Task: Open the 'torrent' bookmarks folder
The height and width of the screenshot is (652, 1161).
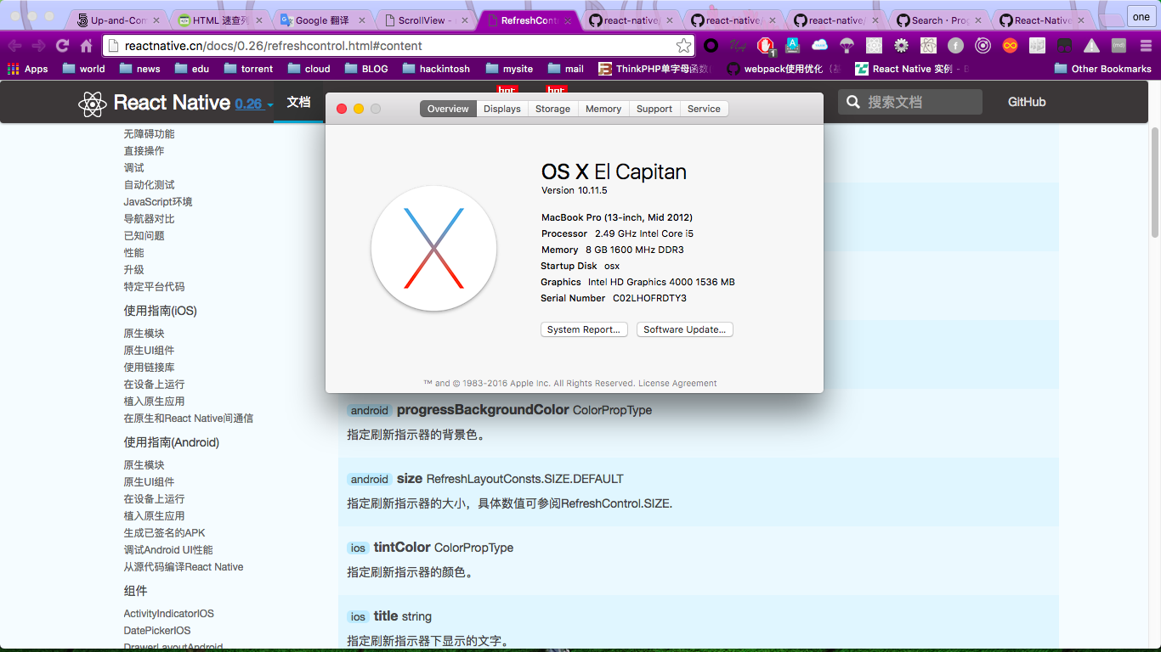Action: coord(247,69)
